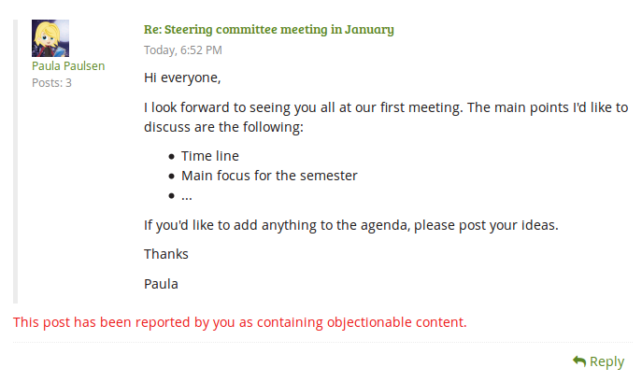Open the 'Re: Steering committee meeting in January' title
The height and width of the screenshot is (382, 642).
click(x=269, y=30)
